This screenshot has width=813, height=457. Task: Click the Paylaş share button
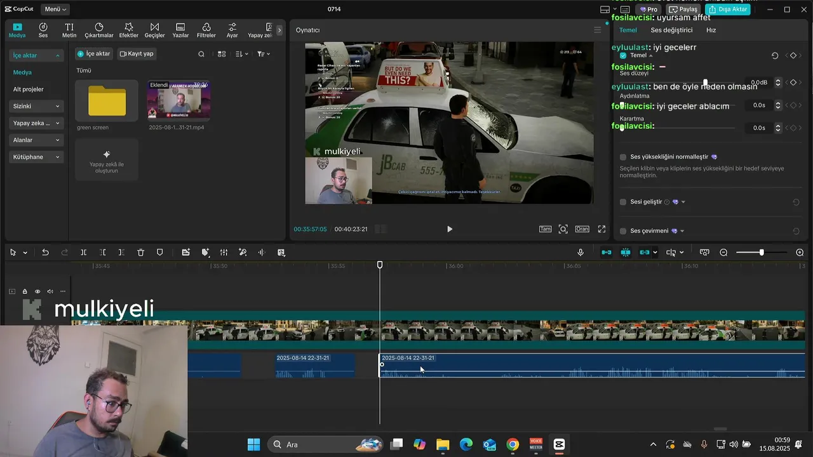683,10
